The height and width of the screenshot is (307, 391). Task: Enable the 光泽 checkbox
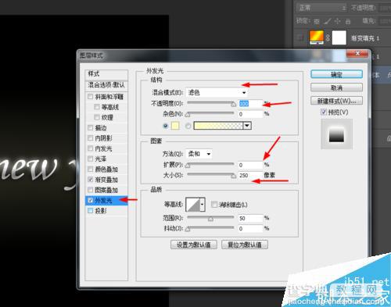(x=90, y=159)
